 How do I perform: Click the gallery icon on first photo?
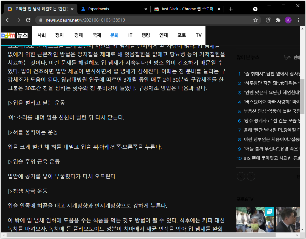269,211
